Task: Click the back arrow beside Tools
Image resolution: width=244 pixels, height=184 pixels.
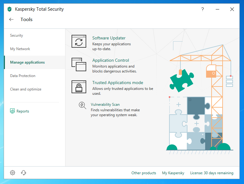Action: tap(11, 20)
